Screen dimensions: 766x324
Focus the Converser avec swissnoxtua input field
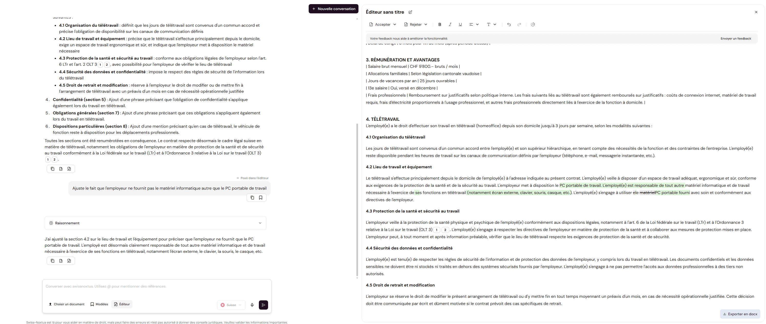pyautogui.click(x=157, y=286)
